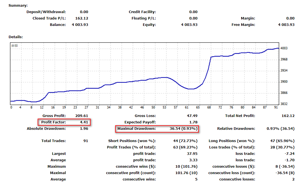Click the Short Positions value 44 (72.73%)
This screenshot has width=302, height=183.
(x=185, y=141)
